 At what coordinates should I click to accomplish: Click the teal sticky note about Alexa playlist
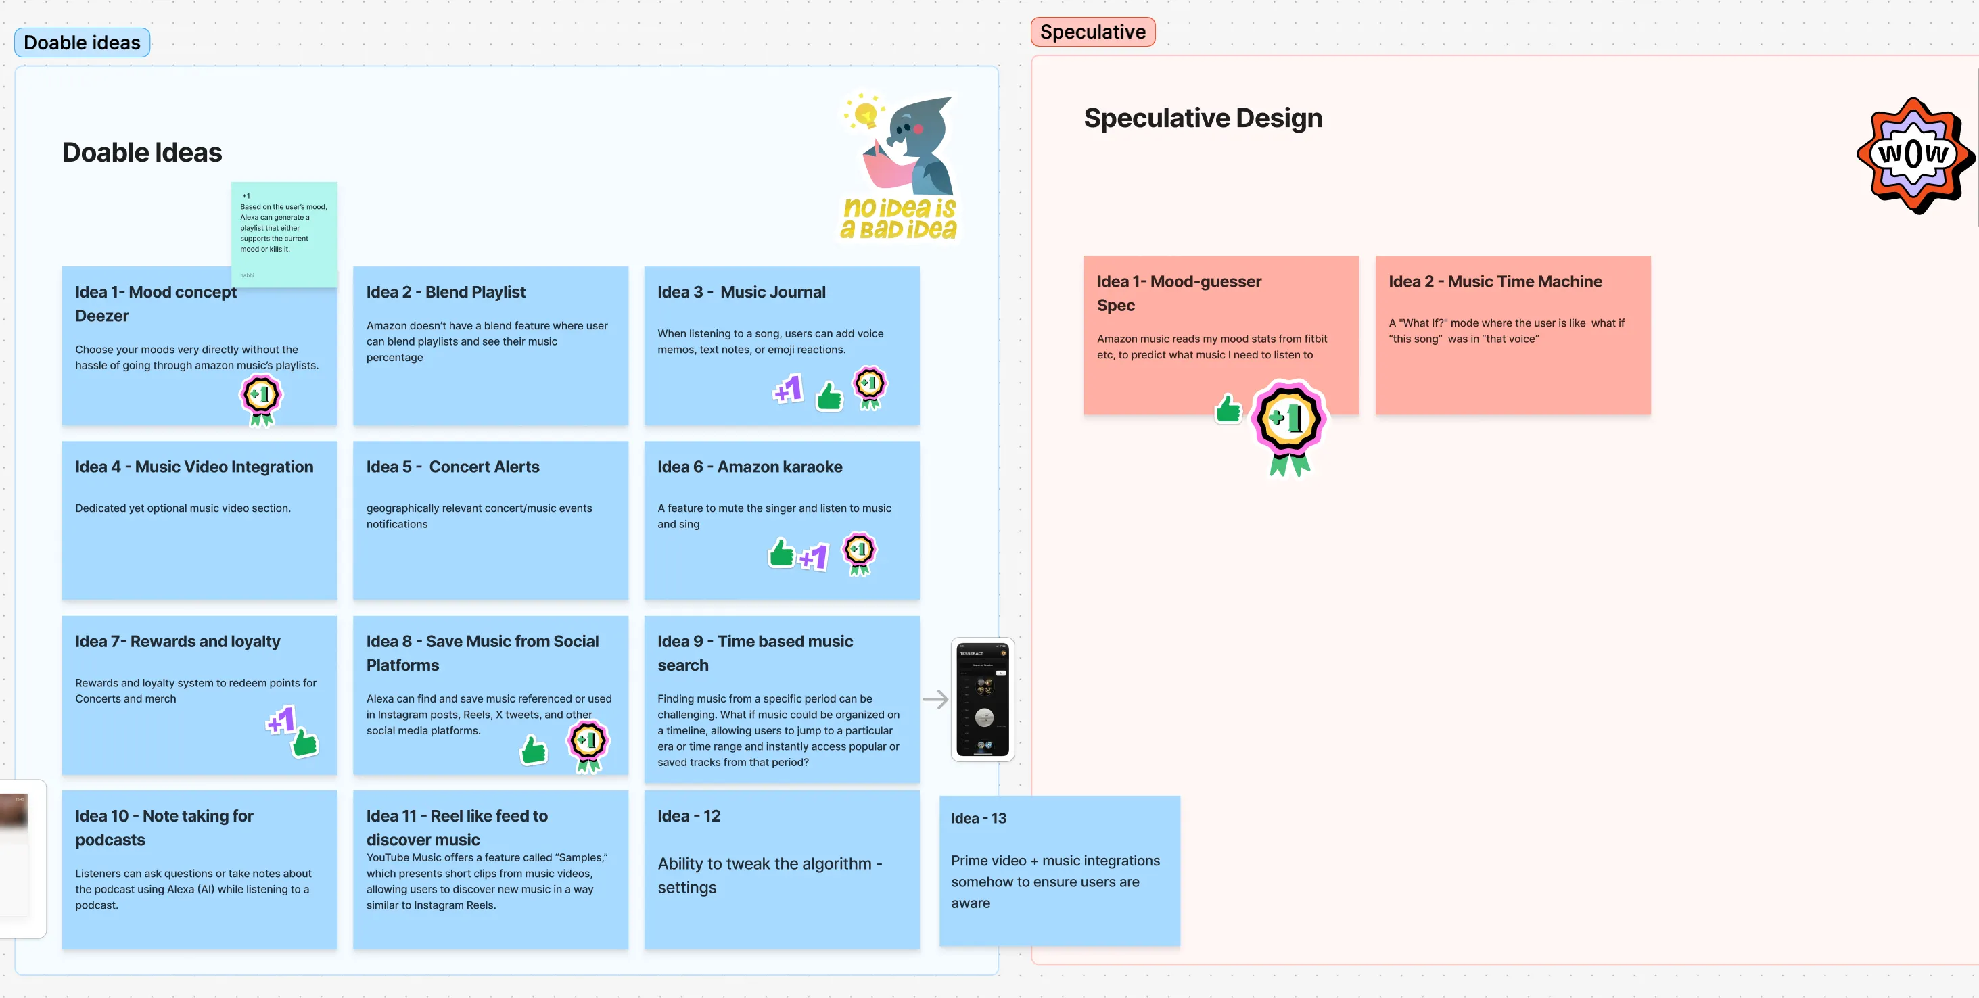point(283,231)
